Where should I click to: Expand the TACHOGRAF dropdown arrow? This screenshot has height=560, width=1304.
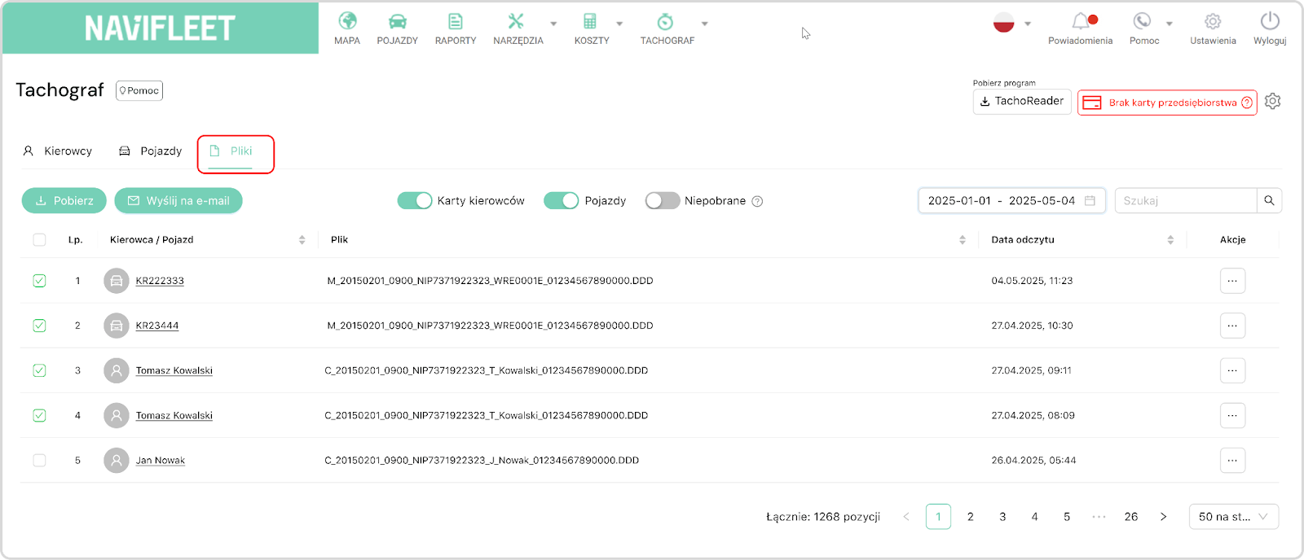pyautogui.click(x=705, y=24)
